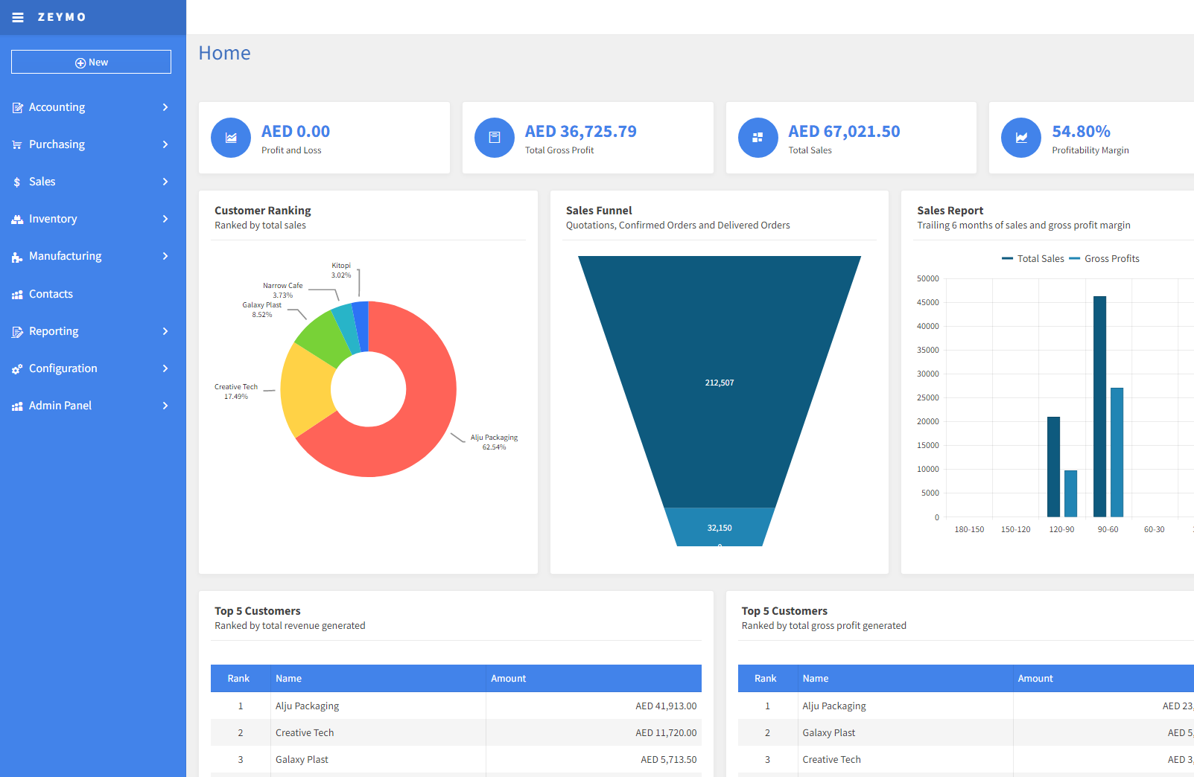
Task: Expand the Sales menu section
Action: point(42,182)
